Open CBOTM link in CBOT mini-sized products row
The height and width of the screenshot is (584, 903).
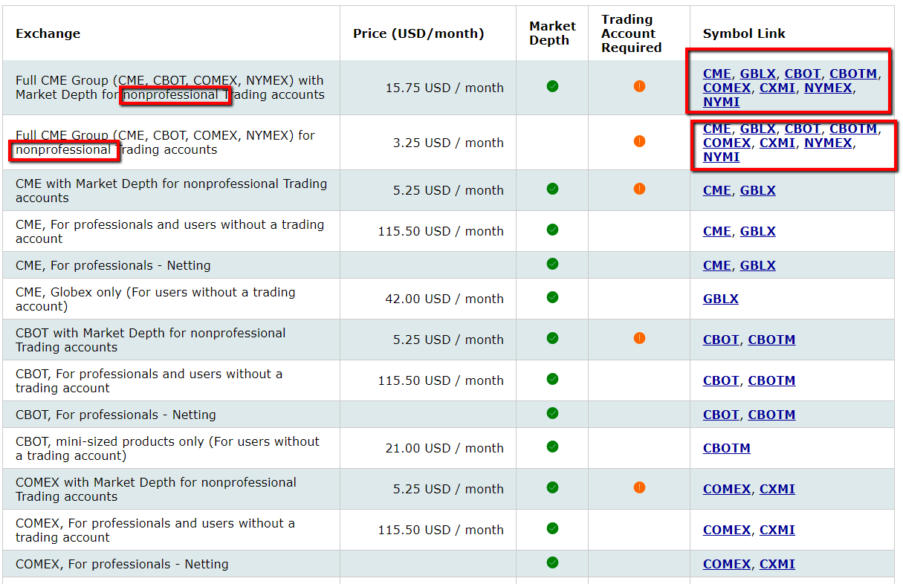(x=726, y=448)
